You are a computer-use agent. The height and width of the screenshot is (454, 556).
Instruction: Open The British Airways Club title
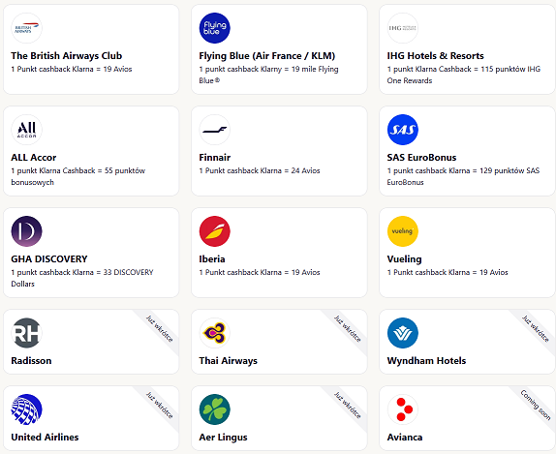[66, 56]
